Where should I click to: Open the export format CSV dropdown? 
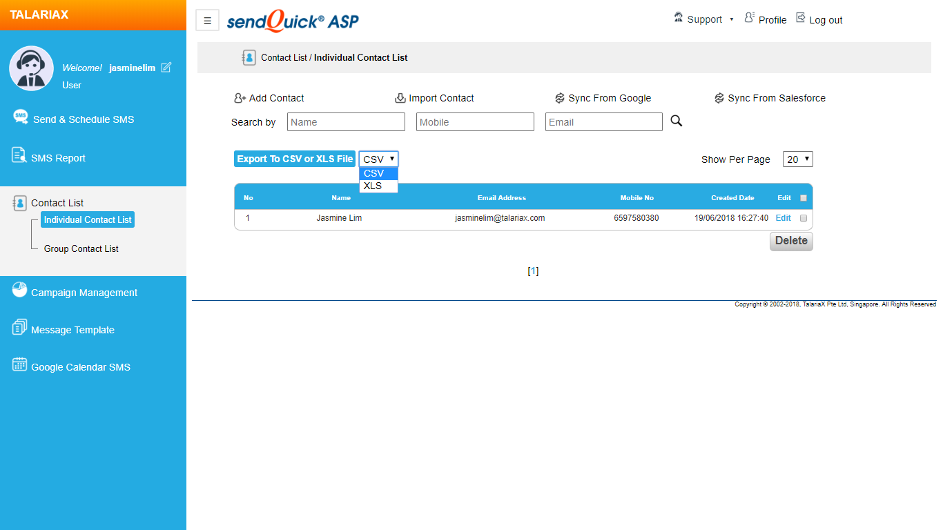[x=378, y=159]
